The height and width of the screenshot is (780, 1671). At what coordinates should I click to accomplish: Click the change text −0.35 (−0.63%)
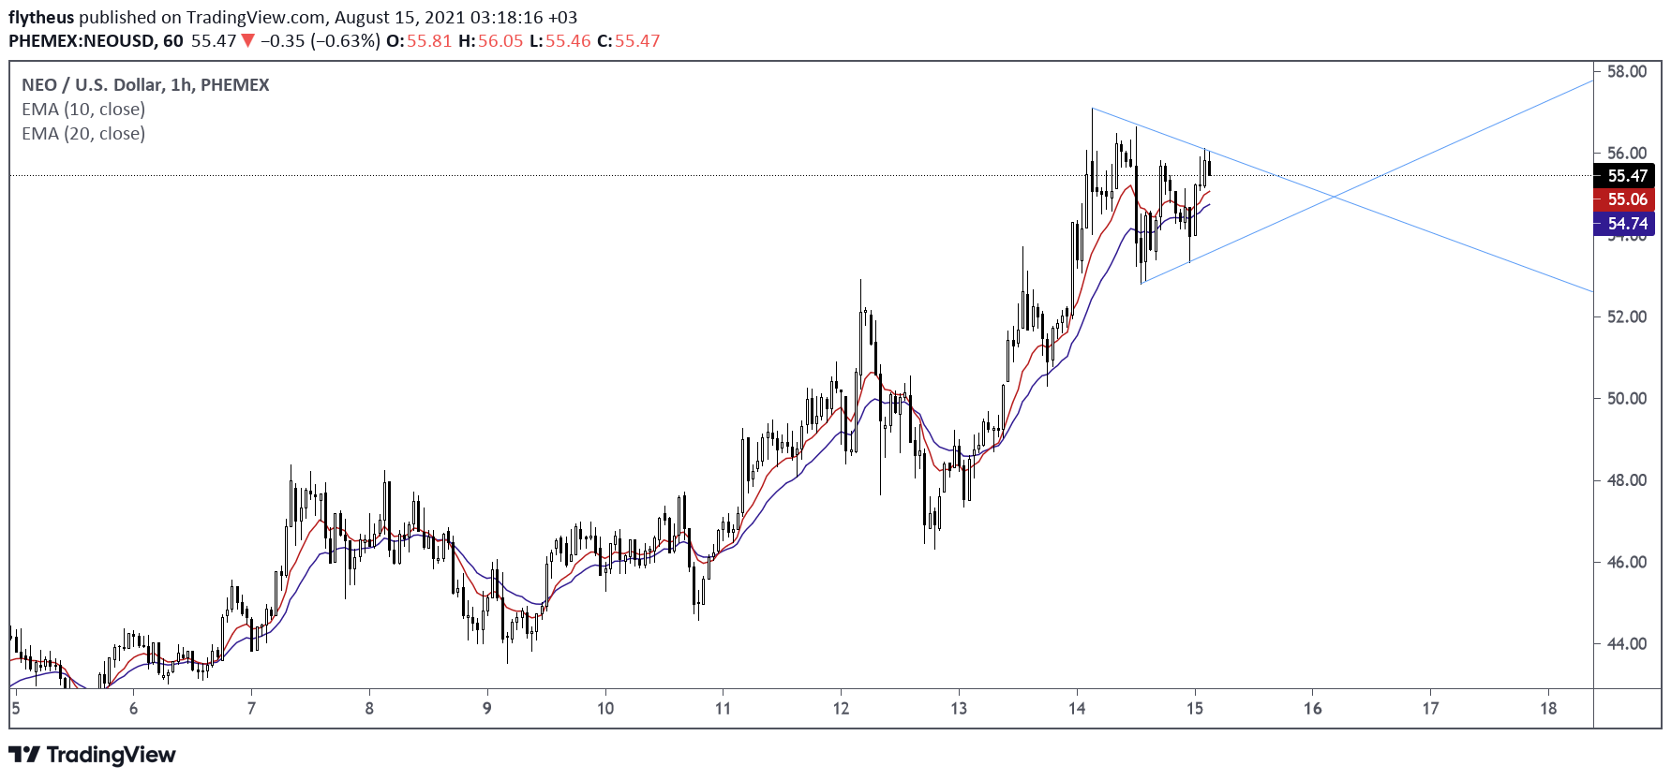pos(321,41)
